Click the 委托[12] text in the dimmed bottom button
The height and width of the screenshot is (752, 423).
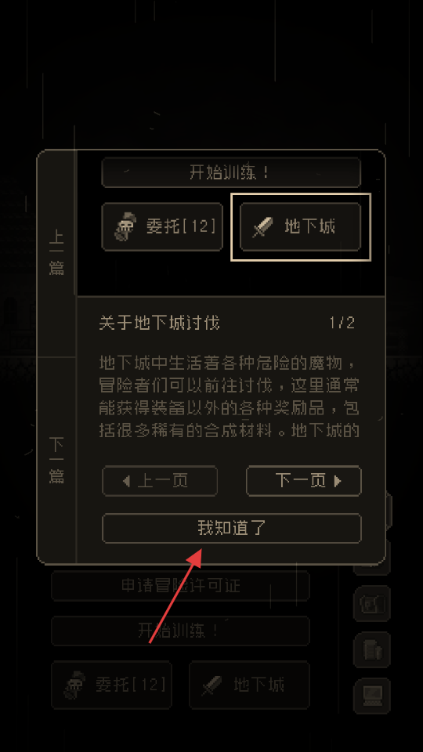(131, 685)
